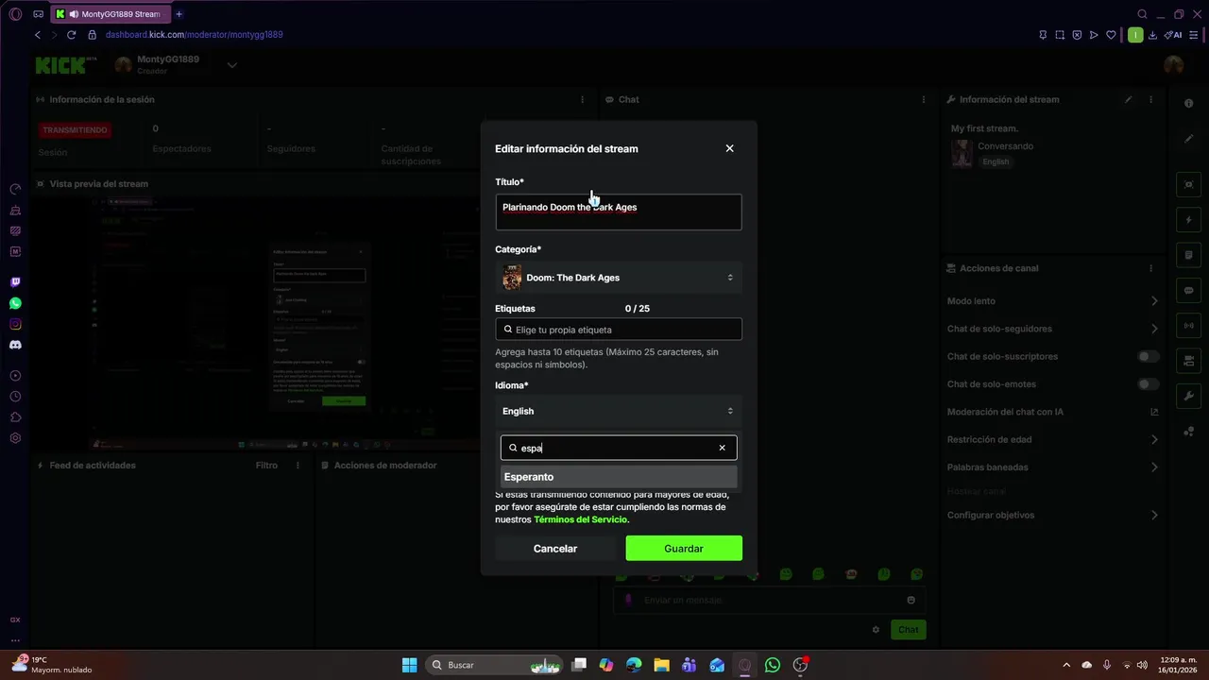Click the green profile extension icon
1209x680 pixels.
1135,35
